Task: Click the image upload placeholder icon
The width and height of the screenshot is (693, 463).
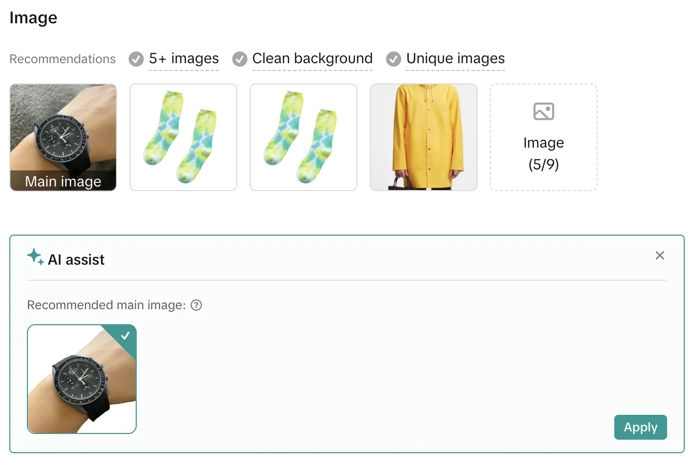Action: coord(543,111)
